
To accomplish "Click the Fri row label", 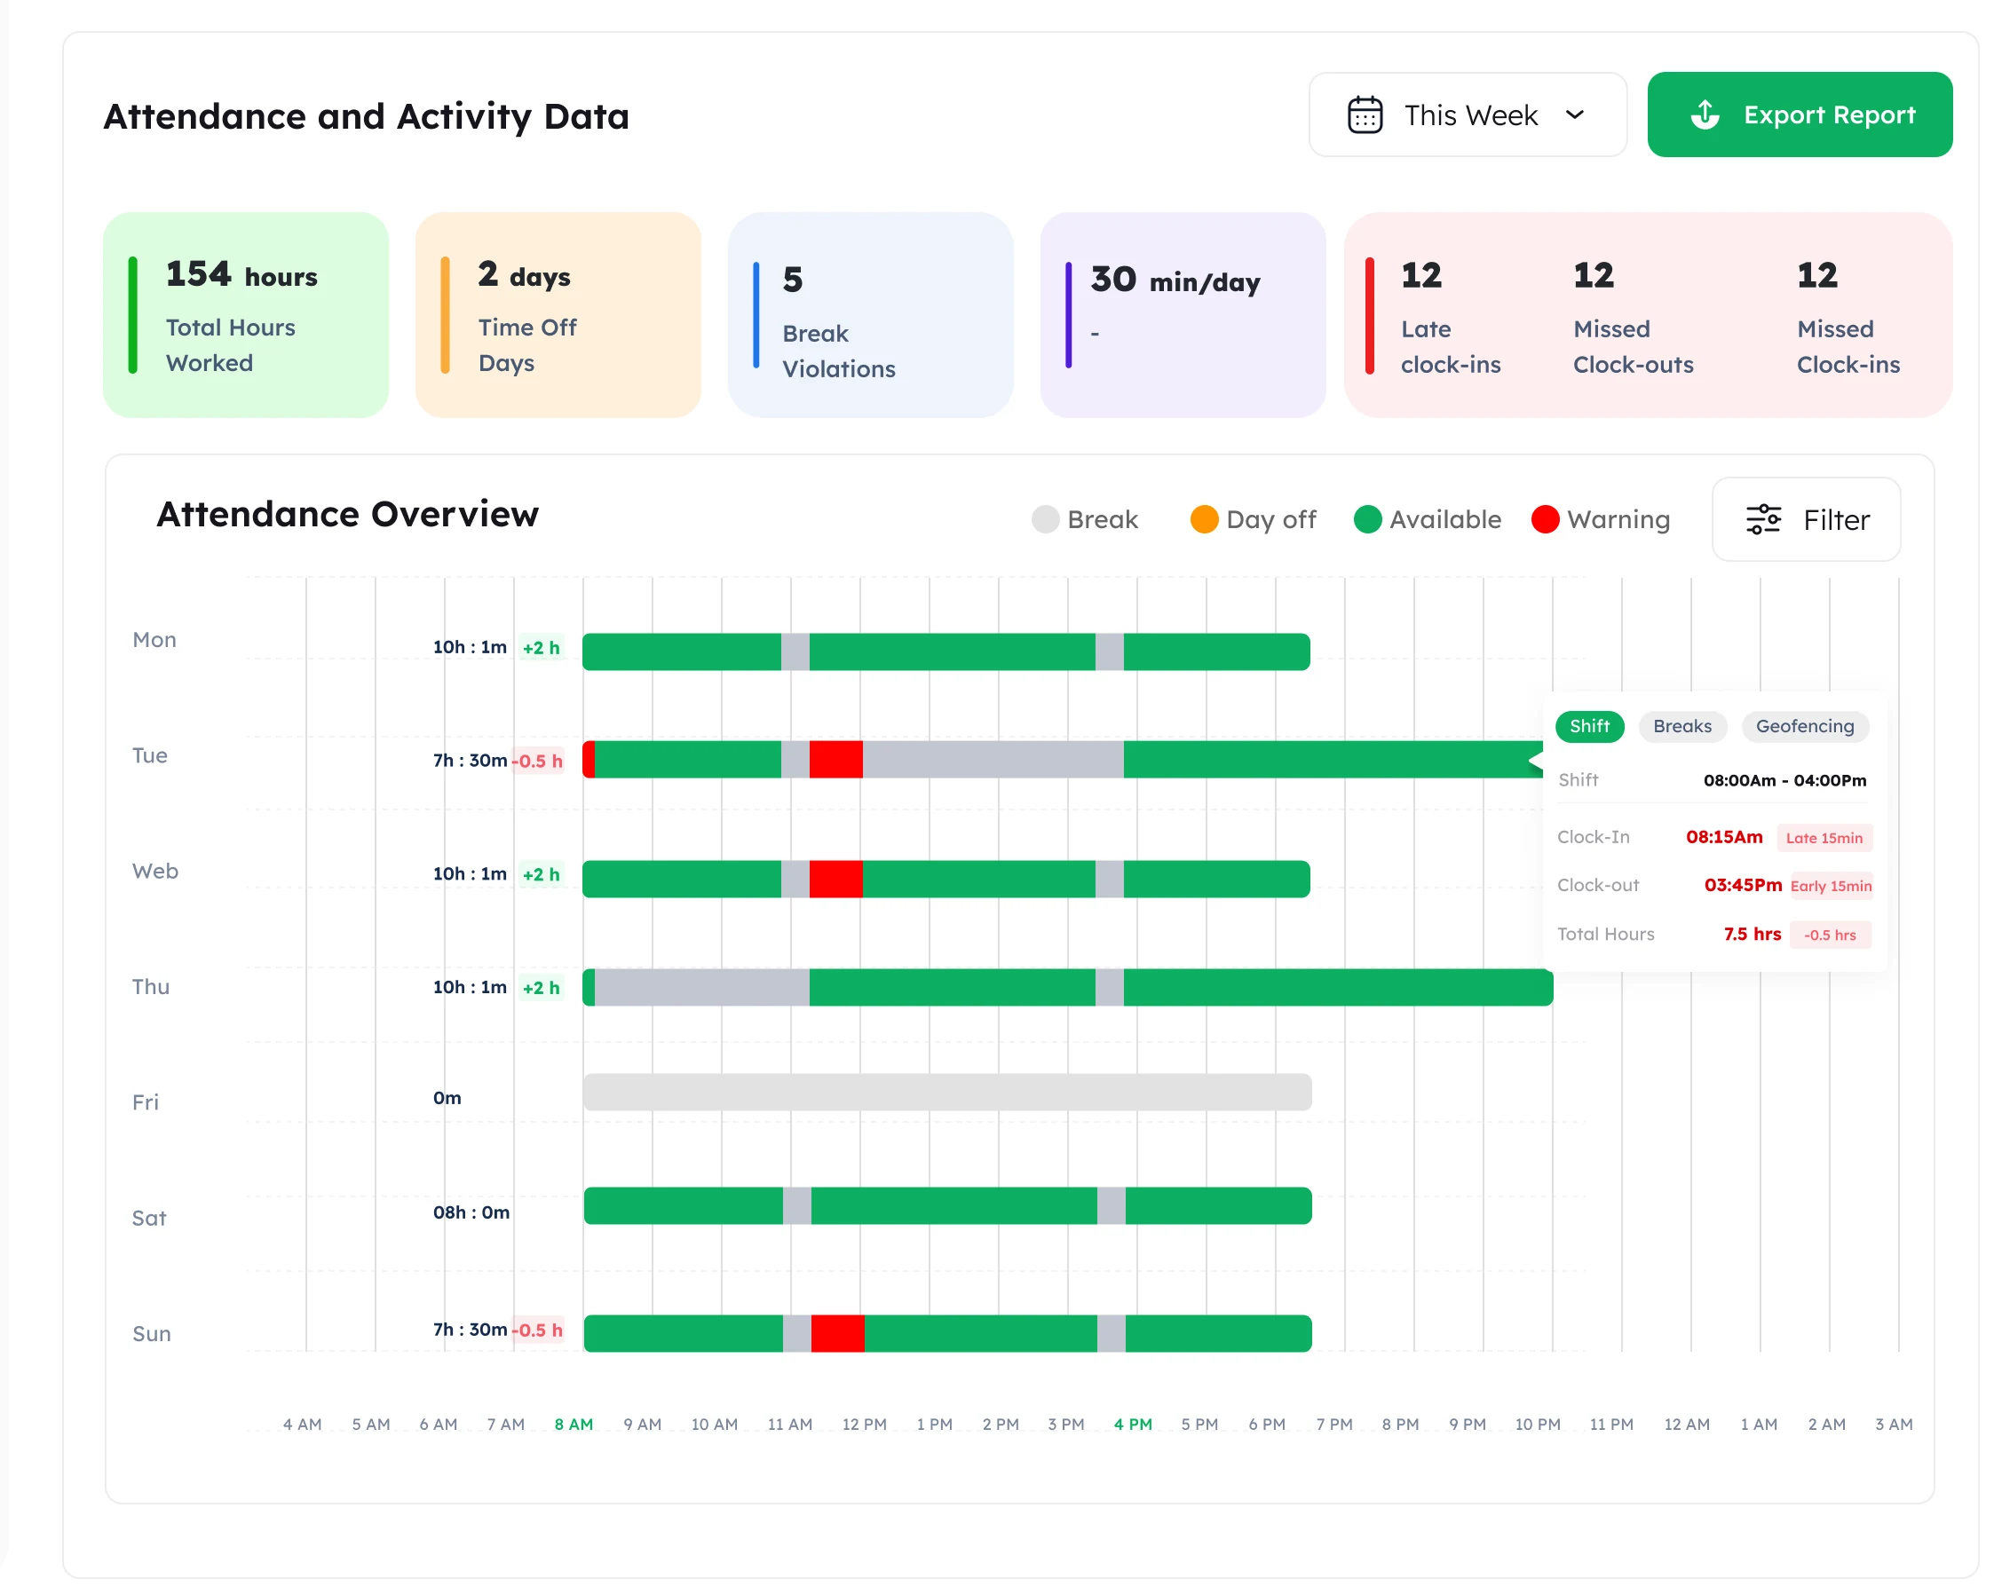I will click(146, 1102).
